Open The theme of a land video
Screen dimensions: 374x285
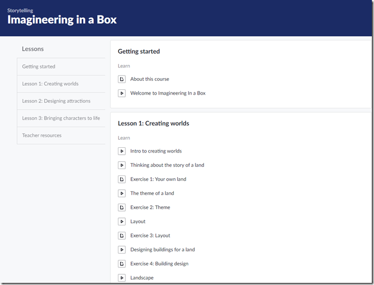click(x=152, y=194)
